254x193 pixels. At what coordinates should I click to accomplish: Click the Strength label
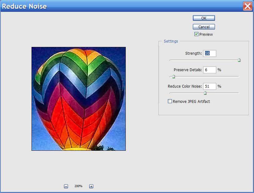[x=193, y=53]
